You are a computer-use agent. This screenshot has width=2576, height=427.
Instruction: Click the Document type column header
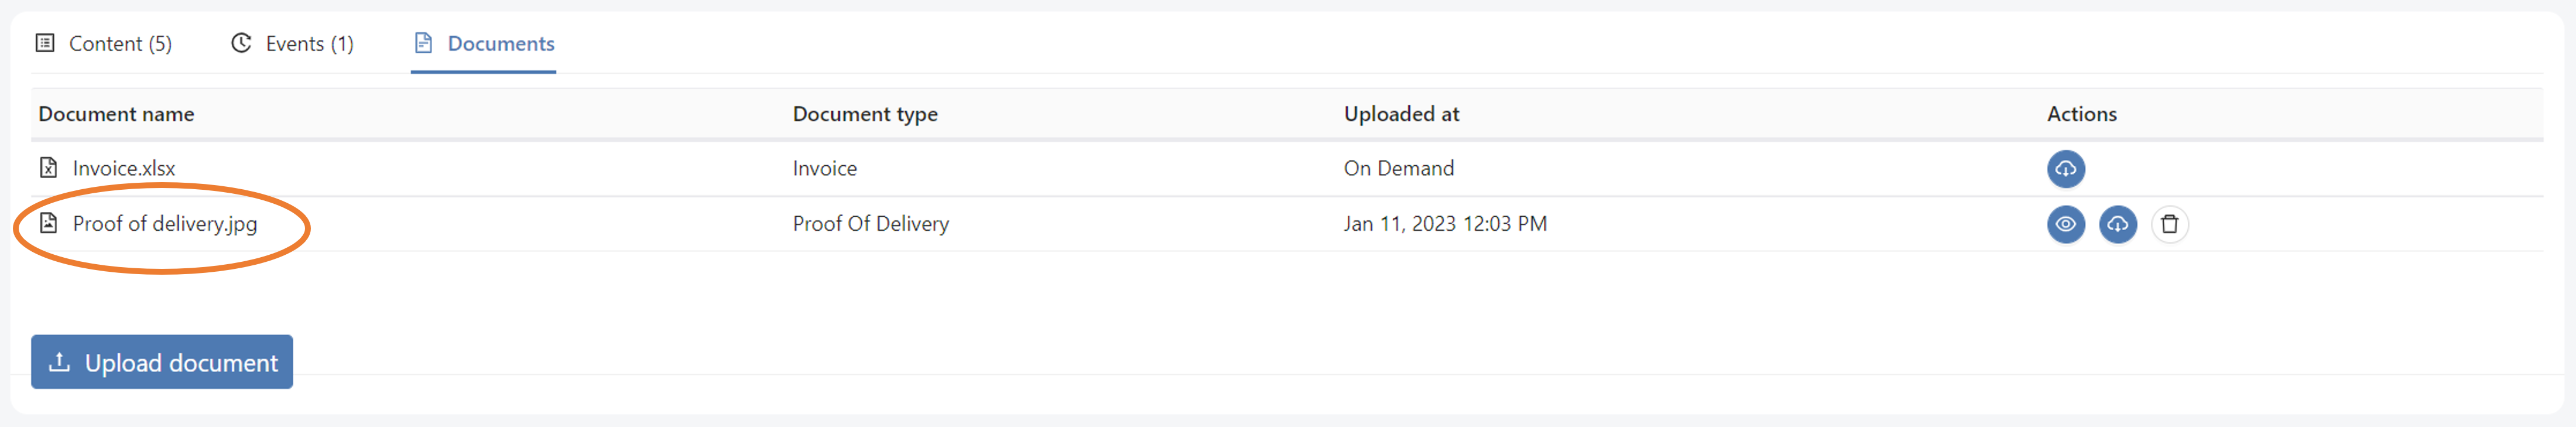pos(865,114)
